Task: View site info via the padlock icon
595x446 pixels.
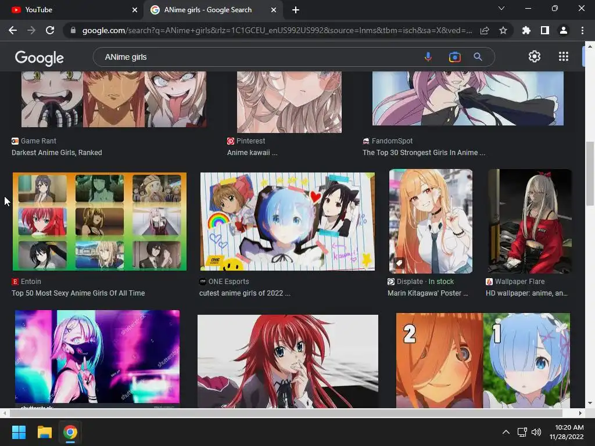Action: (x=73, y=30)
